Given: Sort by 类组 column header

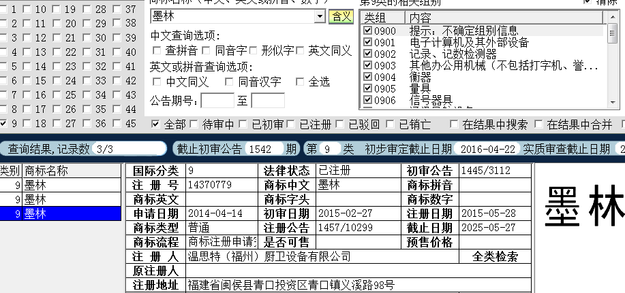Looking at the screenshot, I should pos(383,18).
